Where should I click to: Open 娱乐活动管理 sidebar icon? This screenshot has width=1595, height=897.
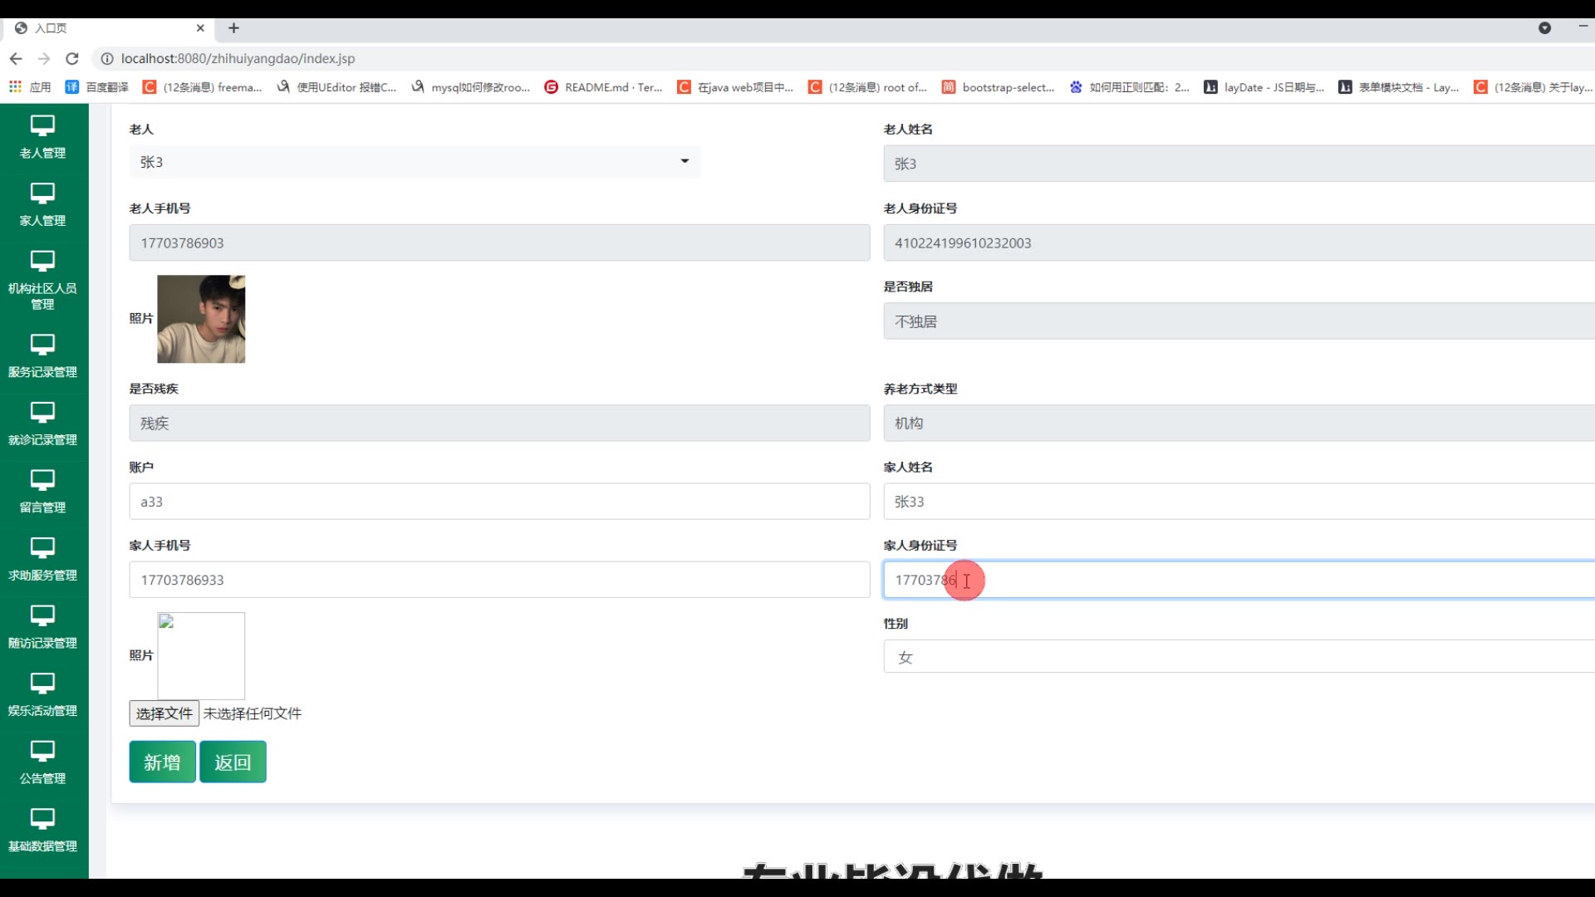(42, 684)
